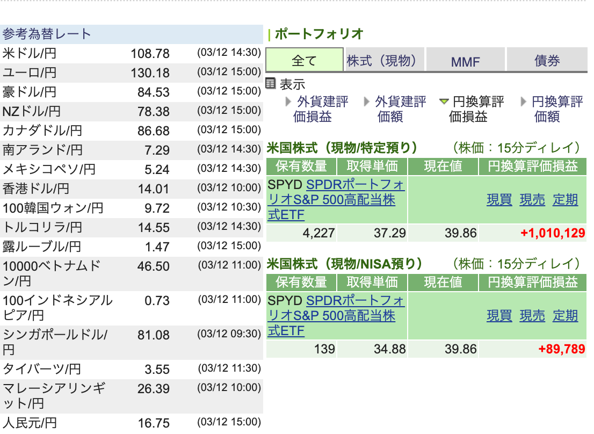Screen dimensions: 594x434
Task: Click the シンガポールドル/円 rate 81.08
Action: (154, 335)
